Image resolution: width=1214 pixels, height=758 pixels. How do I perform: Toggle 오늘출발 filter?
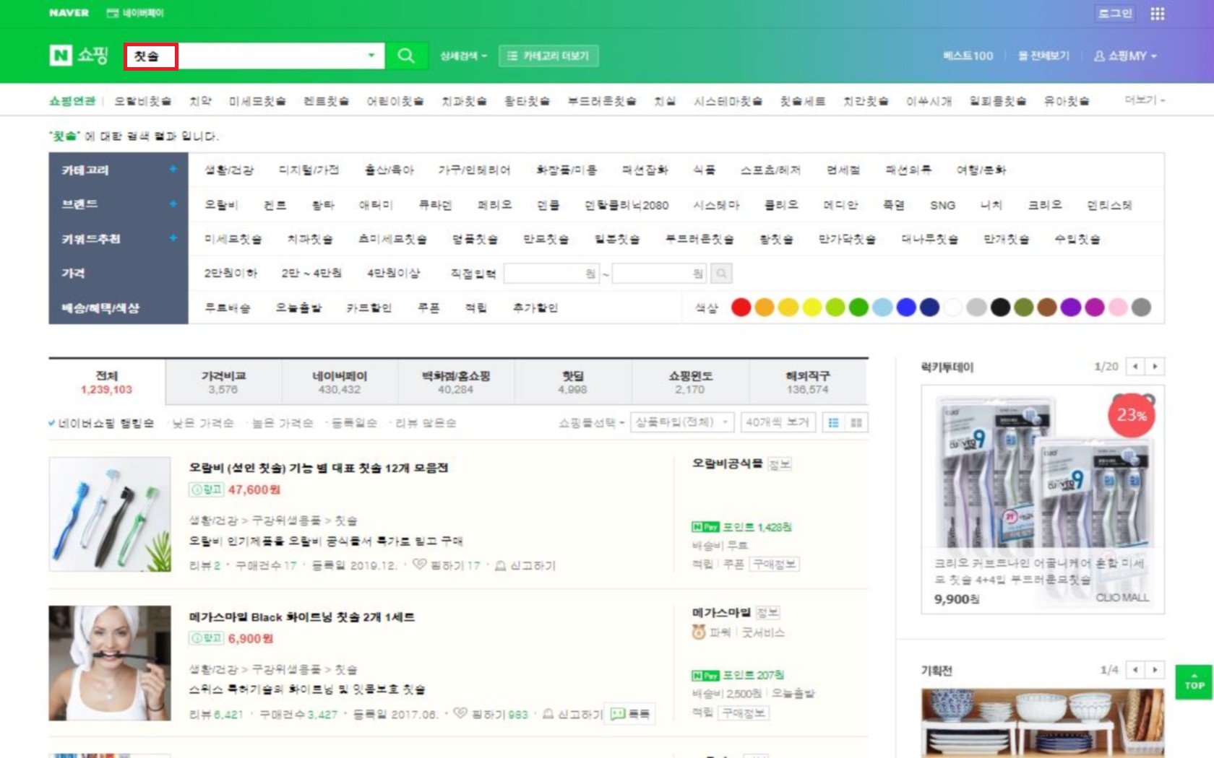[298, 308]
